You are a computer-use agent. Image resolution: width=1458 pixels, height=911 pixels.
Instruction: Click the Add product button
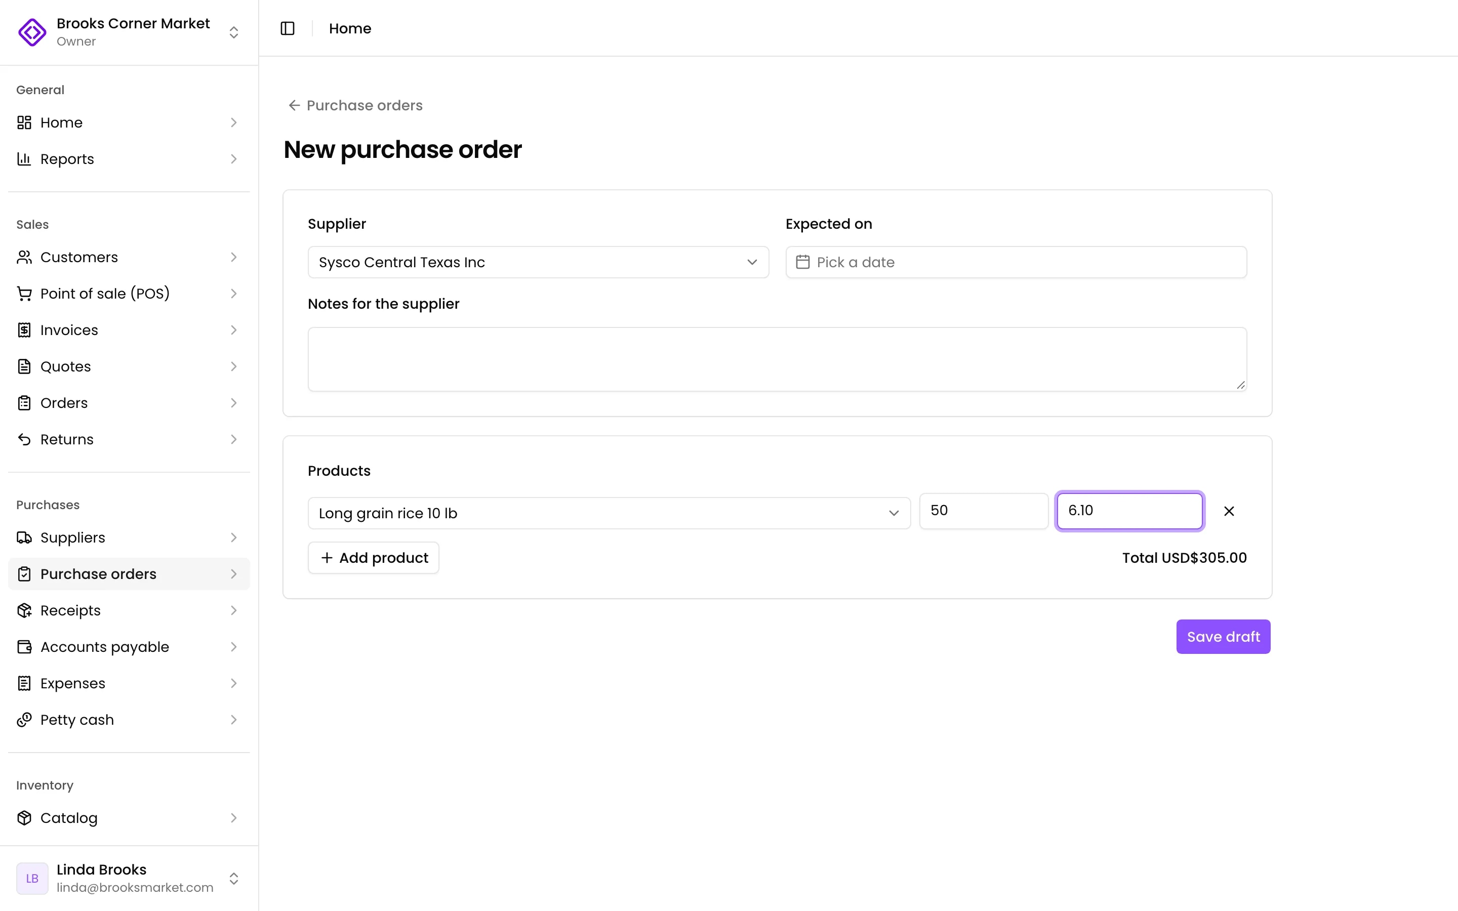point(374,558)
